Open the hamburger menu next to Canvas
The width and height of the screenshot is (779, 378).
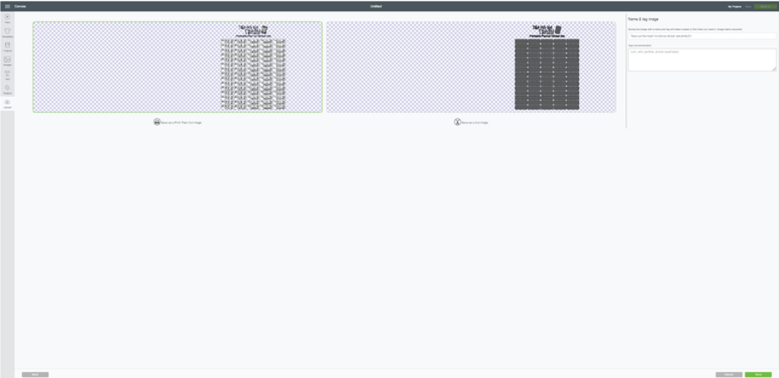point(7,7)
